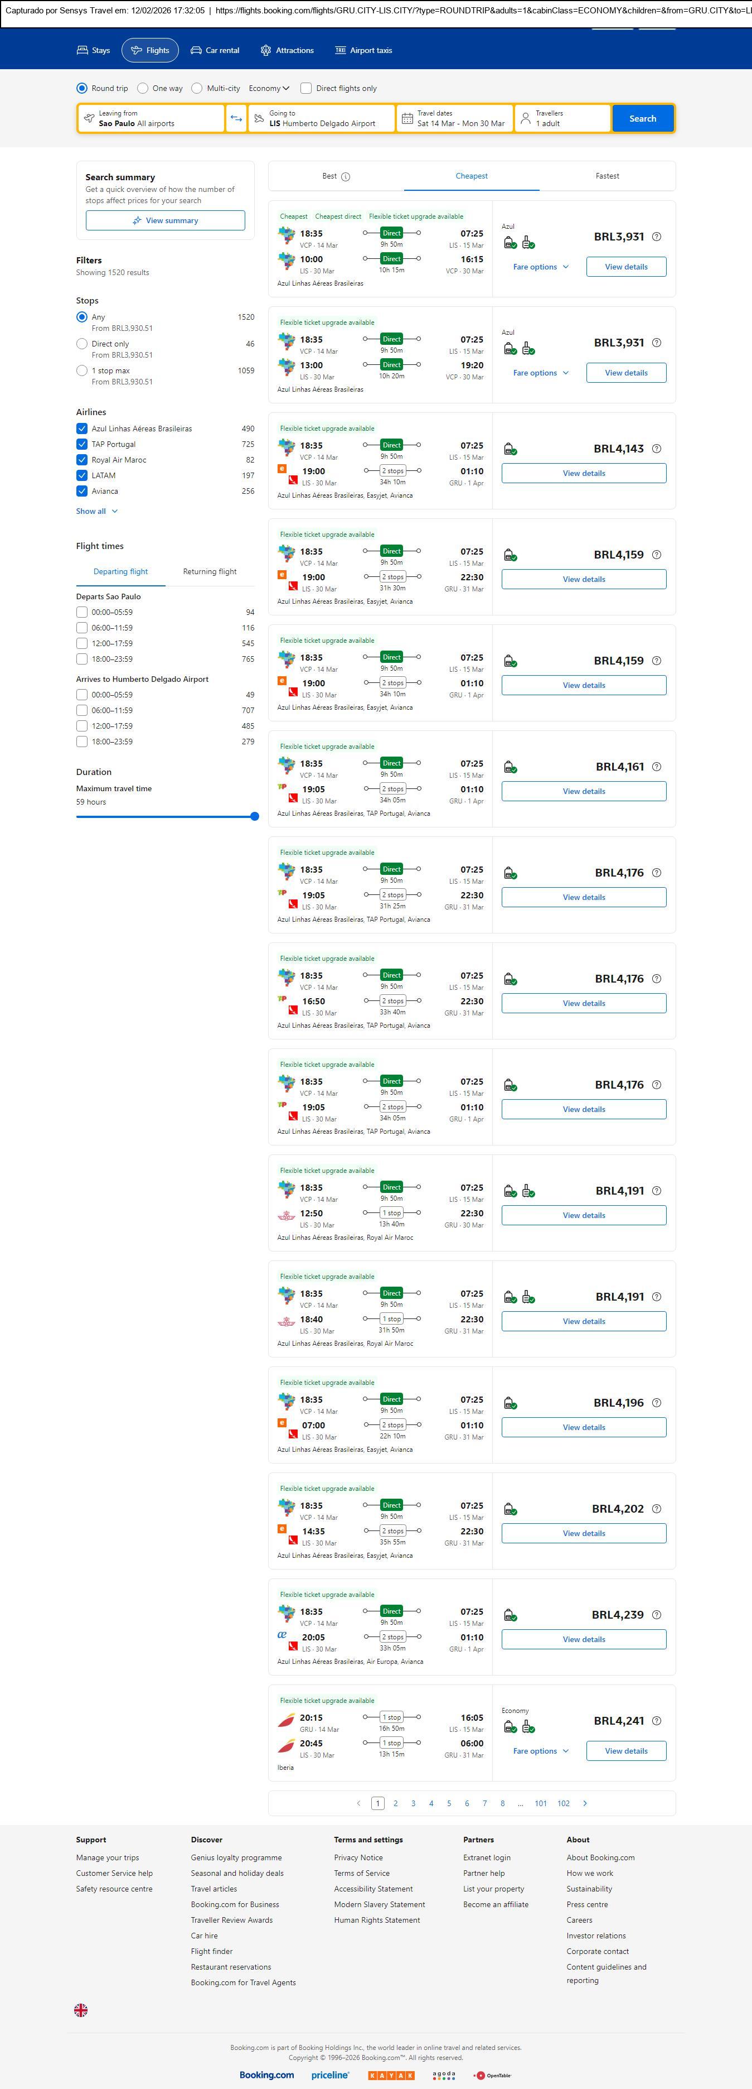Click the next page arrow in the pagination
Image resolution: width=752 pixels, height=2089 pixels.
coord(585,1803)
